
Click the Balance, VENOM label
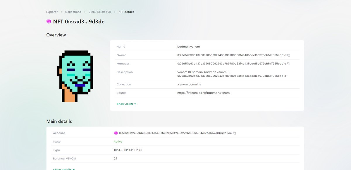point(64,158)
